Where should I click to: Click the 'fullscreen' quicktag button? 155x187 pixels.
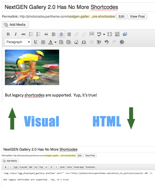(90, 167)
